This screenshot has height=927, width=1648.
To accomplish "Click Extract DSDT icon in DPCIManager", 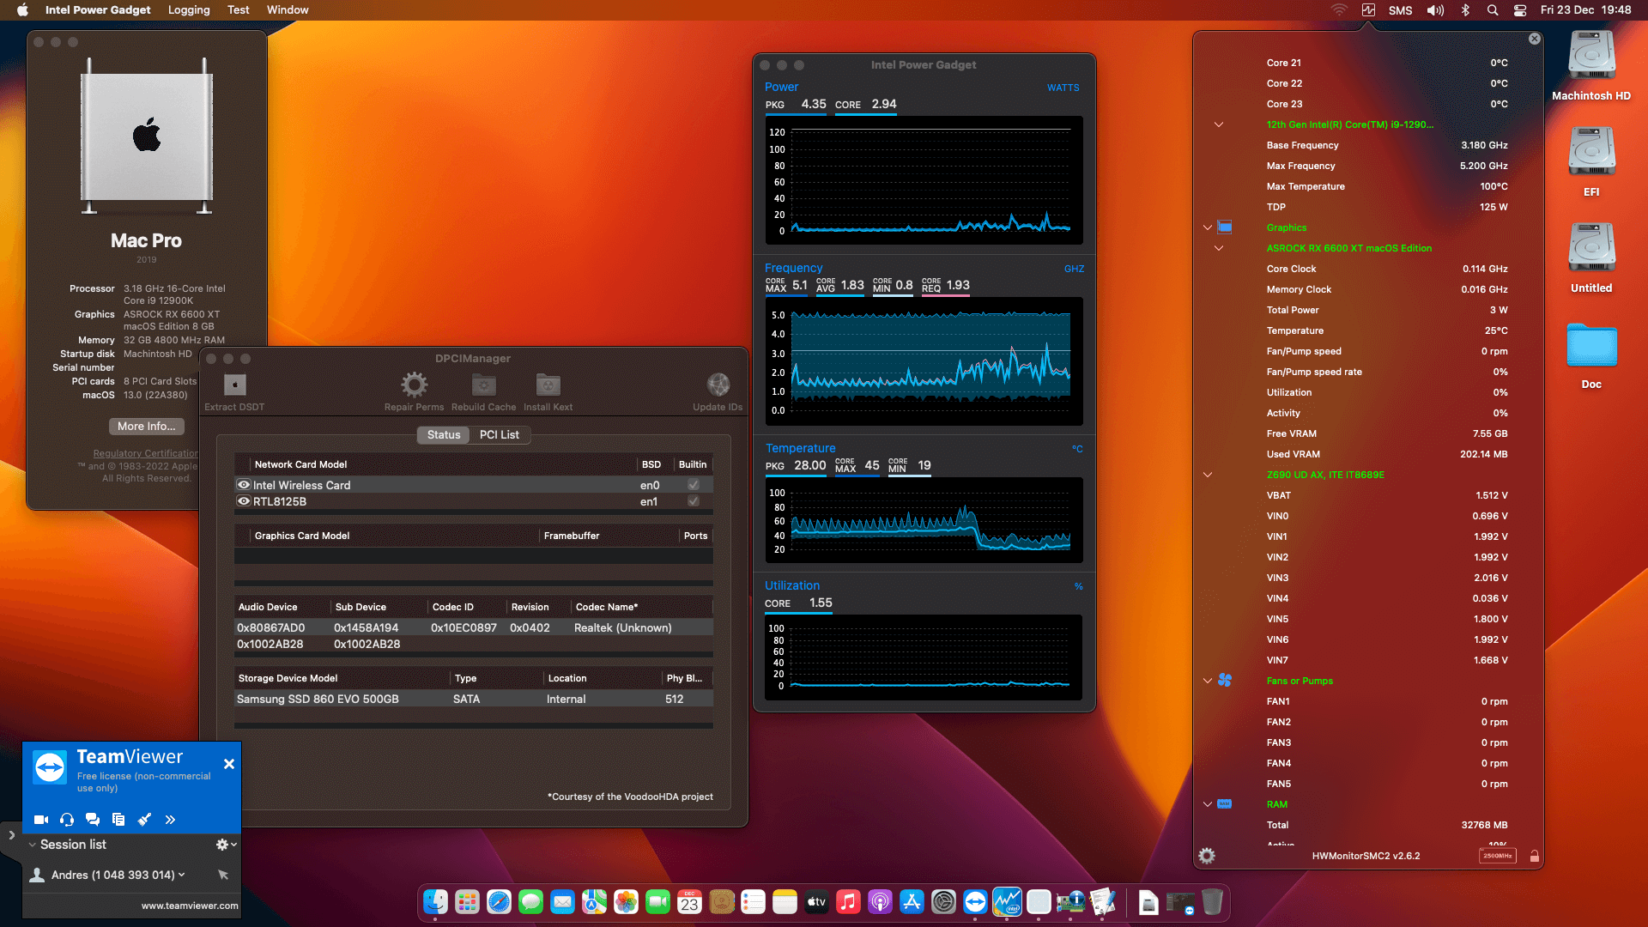I will click(234, 385).
